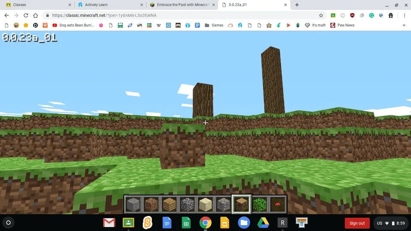The height and width of the screenshot is (231, 411).
Task: Open Google Classroom from the shelf
Action: pos(128,223)
